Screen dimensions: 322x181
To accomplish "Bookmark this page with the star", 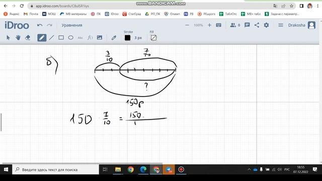I will point(291,6).
